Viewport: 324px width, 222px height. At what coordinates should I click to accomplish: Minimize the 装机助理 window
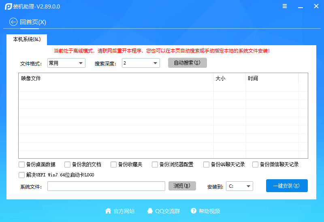point(300,6)
